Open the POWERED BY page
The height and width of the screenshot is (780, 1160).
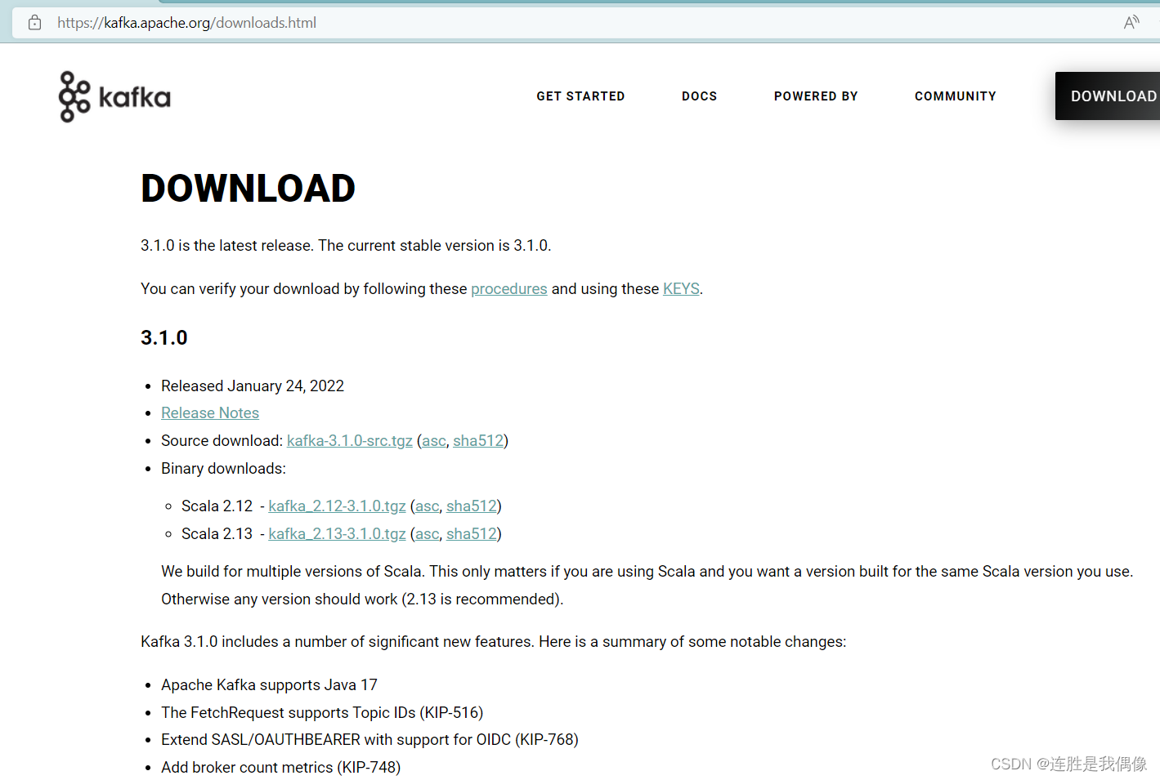coord(816,96)
